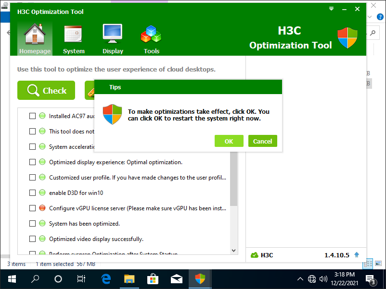Click the green H3C cloud icon in footer
This screenshot has height=289, width=386.
click(254, 255)
